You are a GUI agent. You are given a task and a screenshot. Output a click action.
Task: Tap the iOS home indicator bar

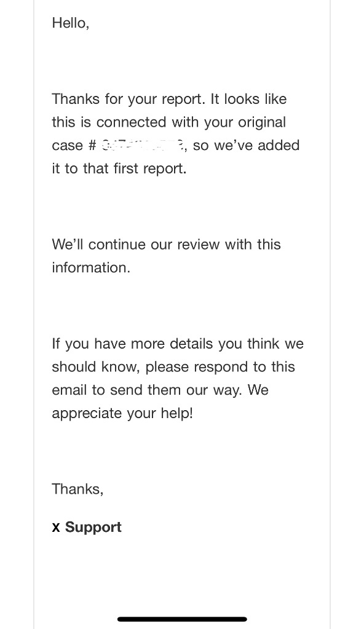pyautogui.click(x=182, y=619)
